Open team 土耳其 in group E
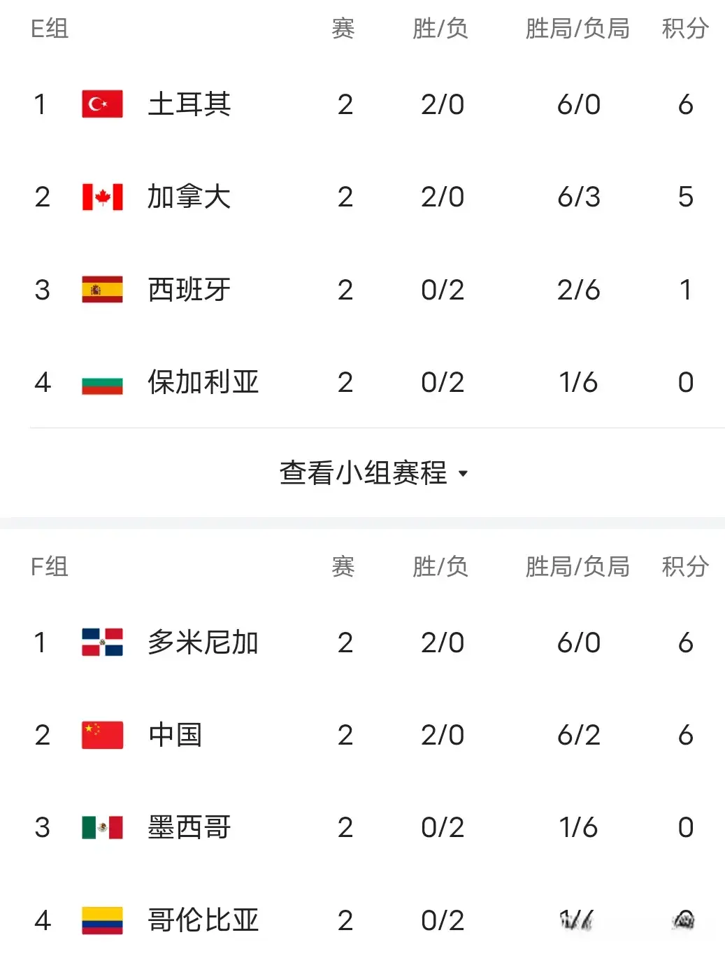The height and width of the screenshot is (956, 725). point(189,104)
